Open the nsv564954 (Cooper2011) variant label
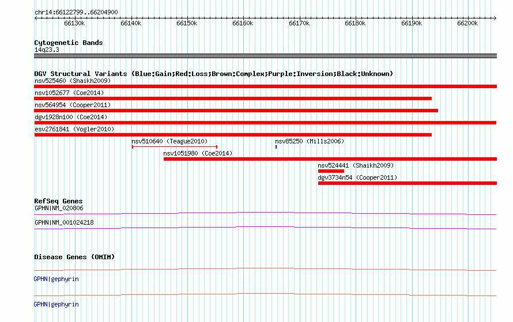Image resolution: width=513 pixels, height=322 pixels. pos(73,105)
